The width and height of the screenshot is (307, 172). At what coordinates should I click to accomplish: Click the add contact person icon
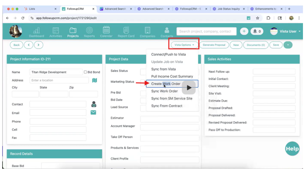pos(94,104)
